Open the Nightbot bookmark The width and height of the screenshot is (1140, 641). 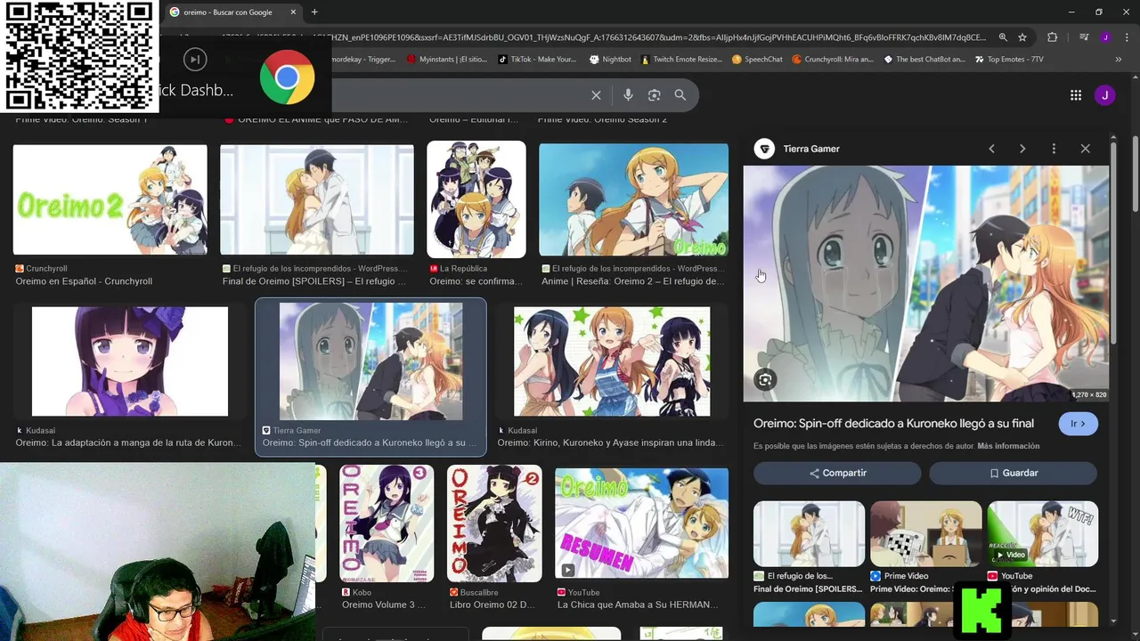(x=610, y=60)
